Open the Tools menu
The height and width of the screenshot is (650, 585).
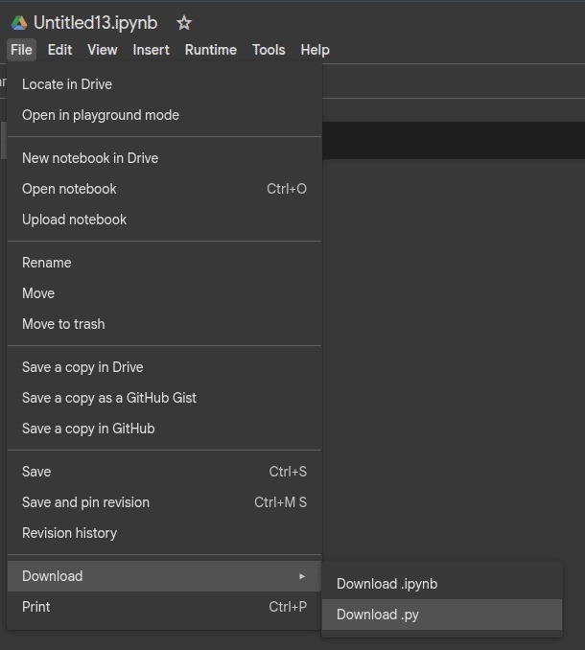[269, 50]
